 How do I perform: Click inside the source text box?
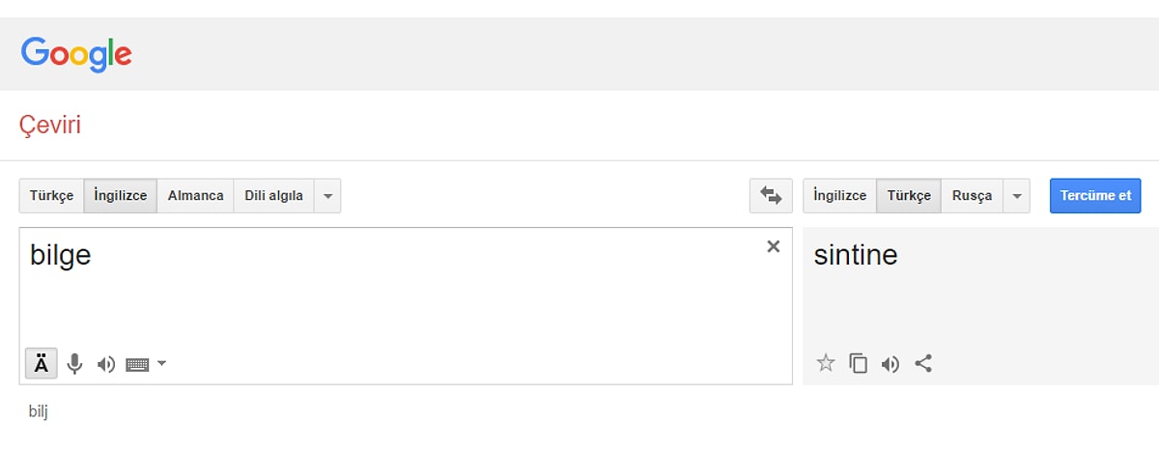click(386, 299)
